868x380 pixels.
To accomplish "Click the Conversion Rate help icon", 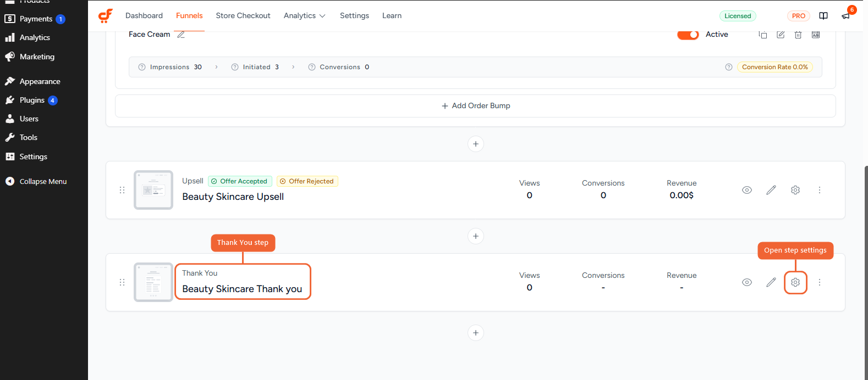I will pos(729,67).
